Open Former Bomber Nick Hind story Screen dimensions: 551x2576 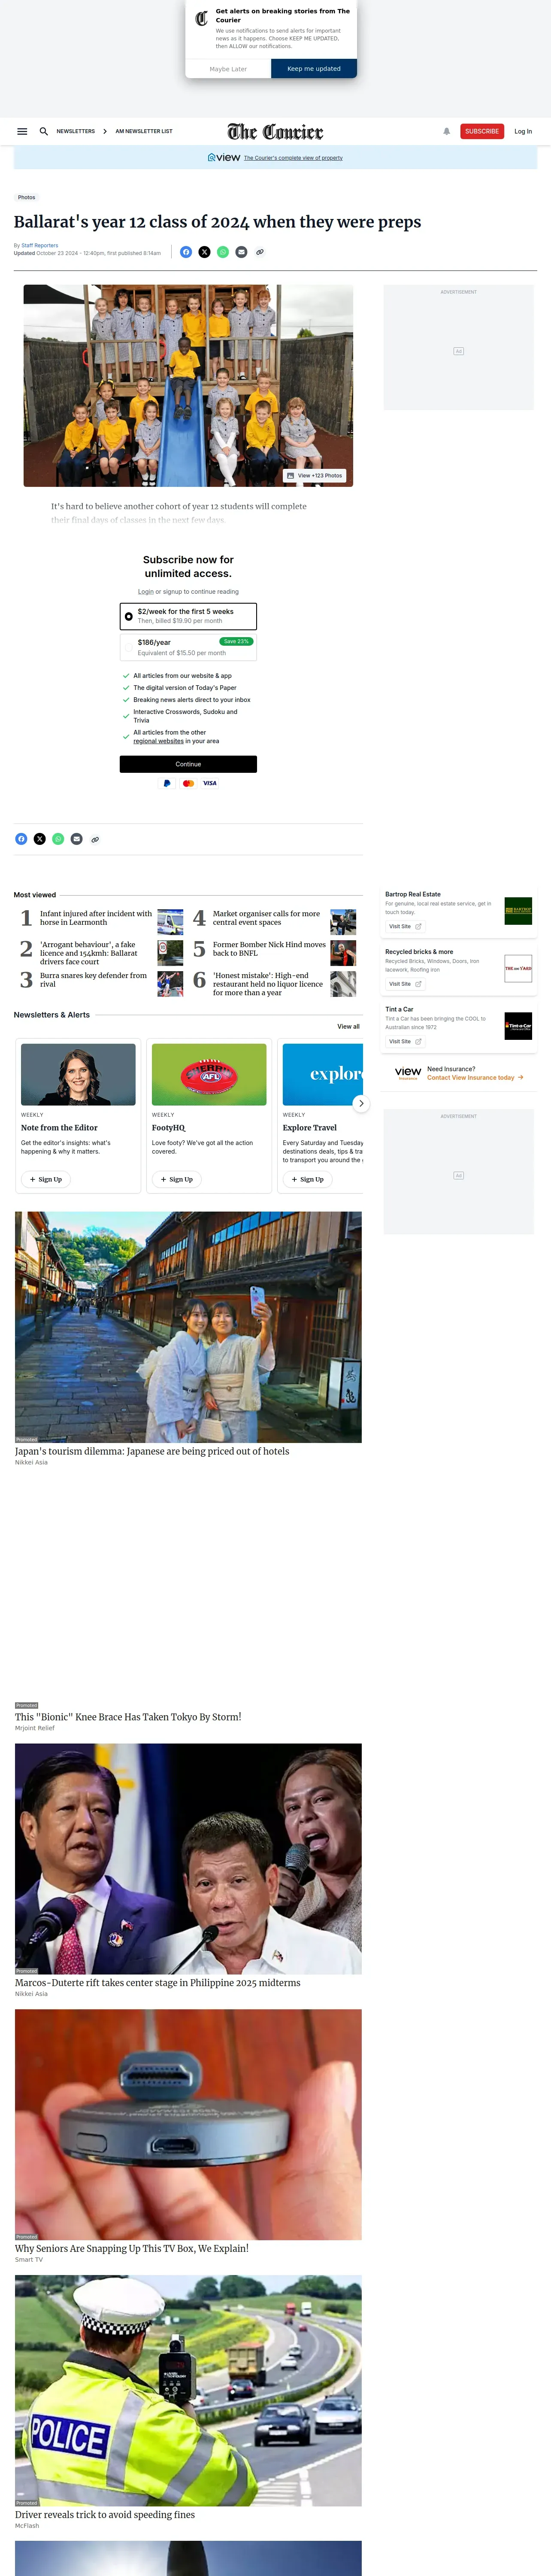click(269, 949)
